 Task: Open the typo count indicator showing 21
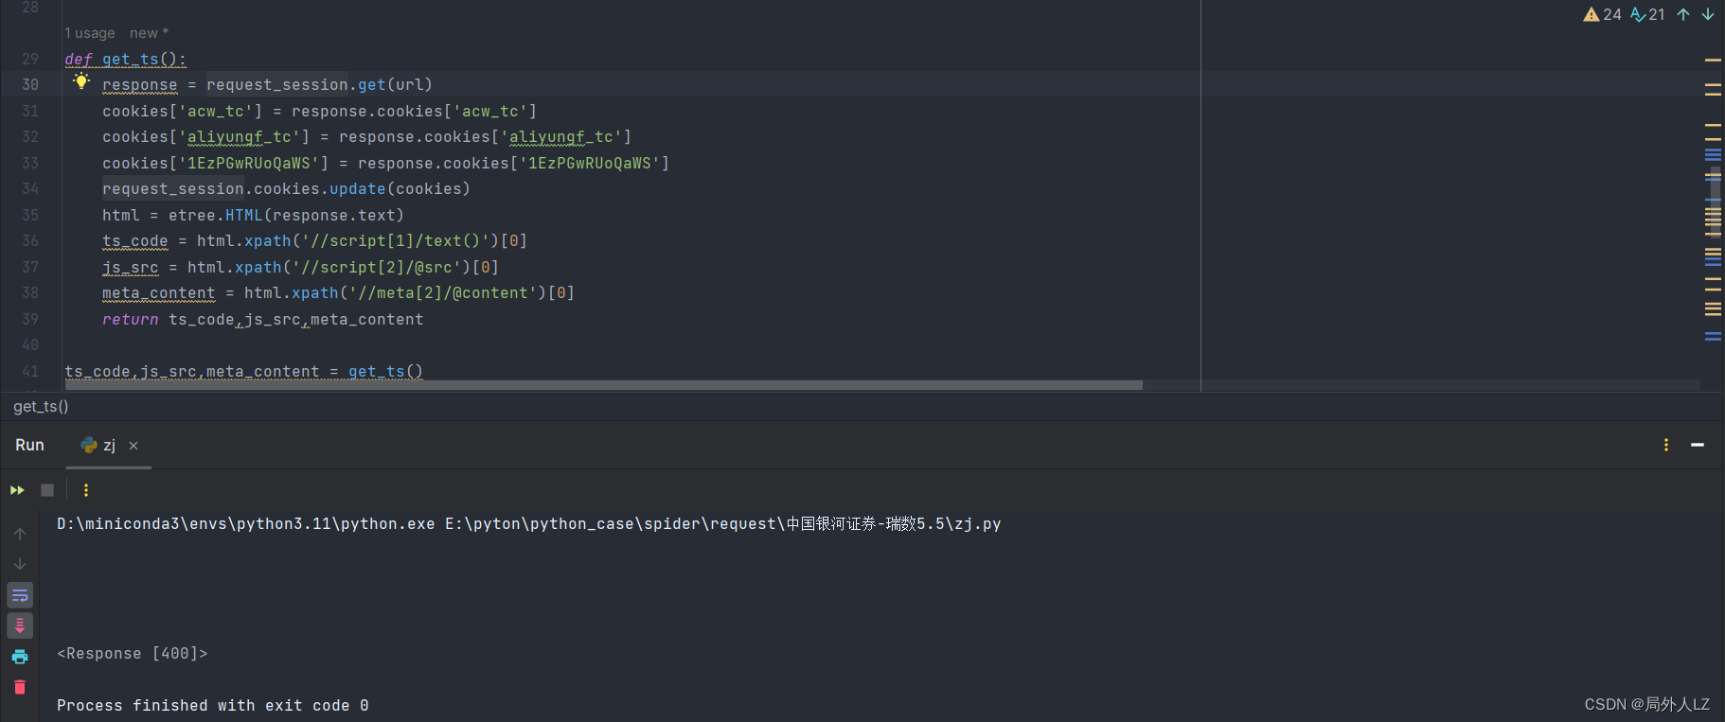tap(1648, 14)
